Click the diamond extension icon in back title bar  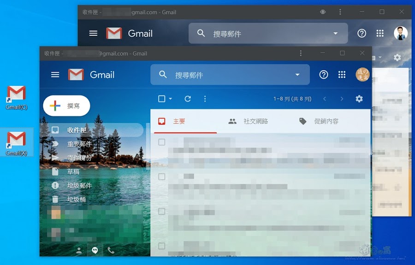[323, 12]
